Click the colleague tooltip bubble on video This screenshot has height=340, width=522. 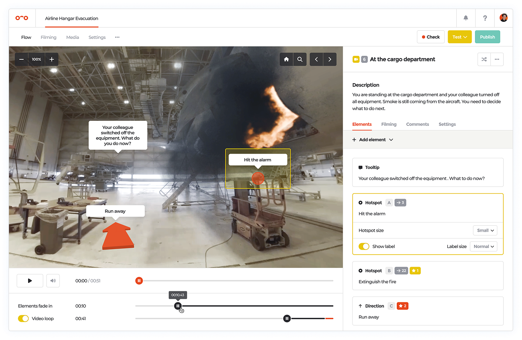point(118,135)
